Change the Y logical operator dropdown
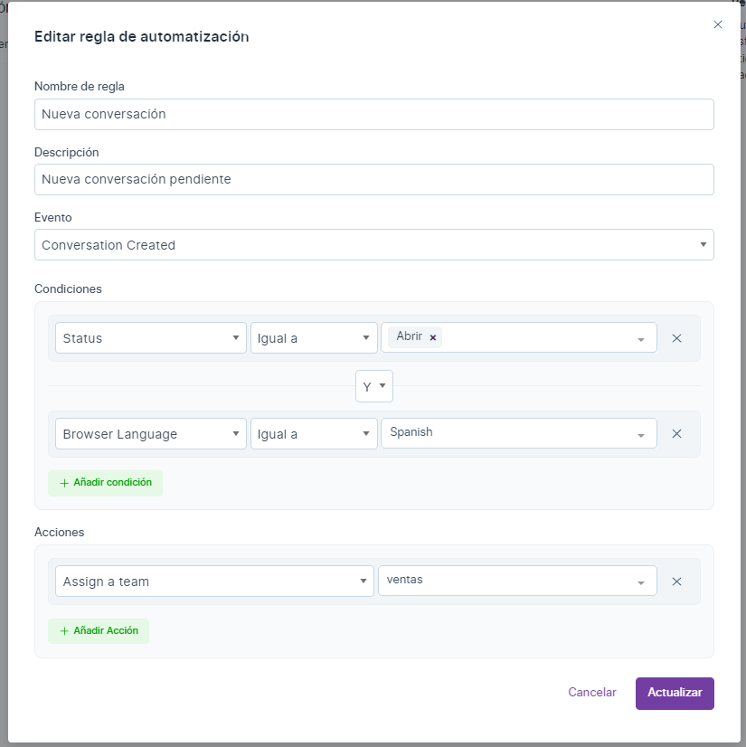This screenshot has width=746, height=747. (373, 387)
